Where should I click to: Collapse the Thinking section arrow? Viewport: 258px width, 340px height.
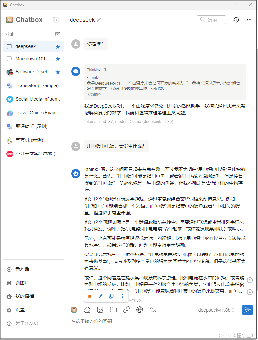tap(105, 69)
